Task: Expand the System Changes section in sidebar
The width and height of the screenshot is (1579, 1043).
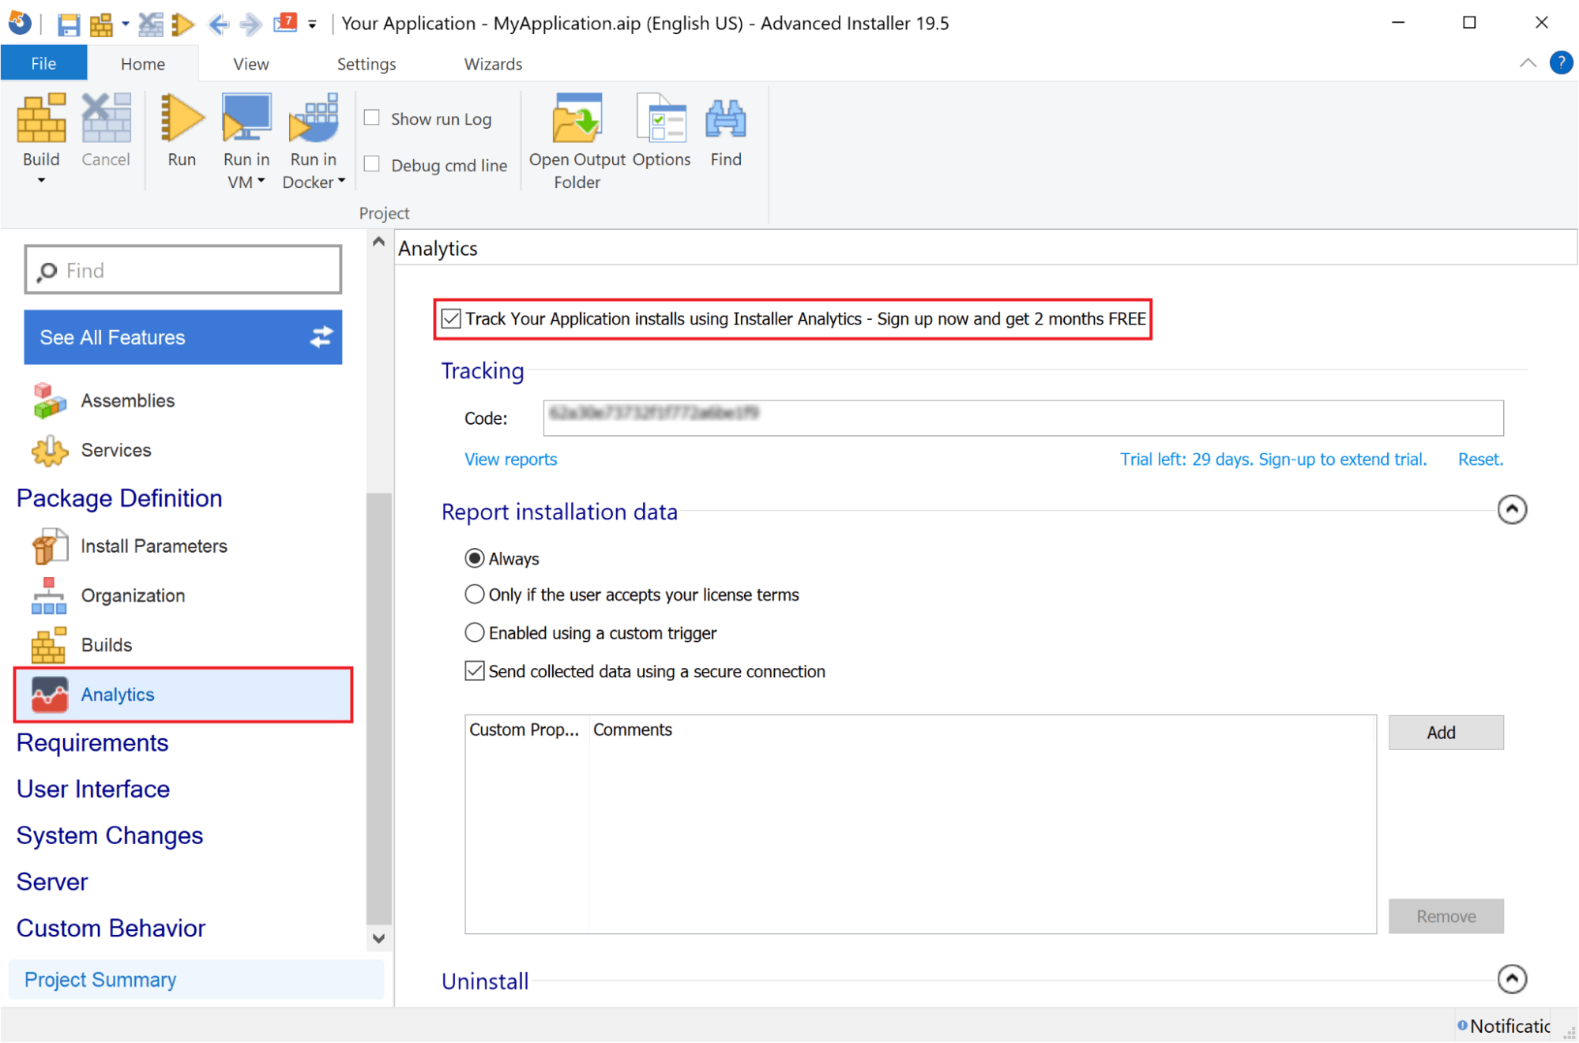Action: [110, 835]
